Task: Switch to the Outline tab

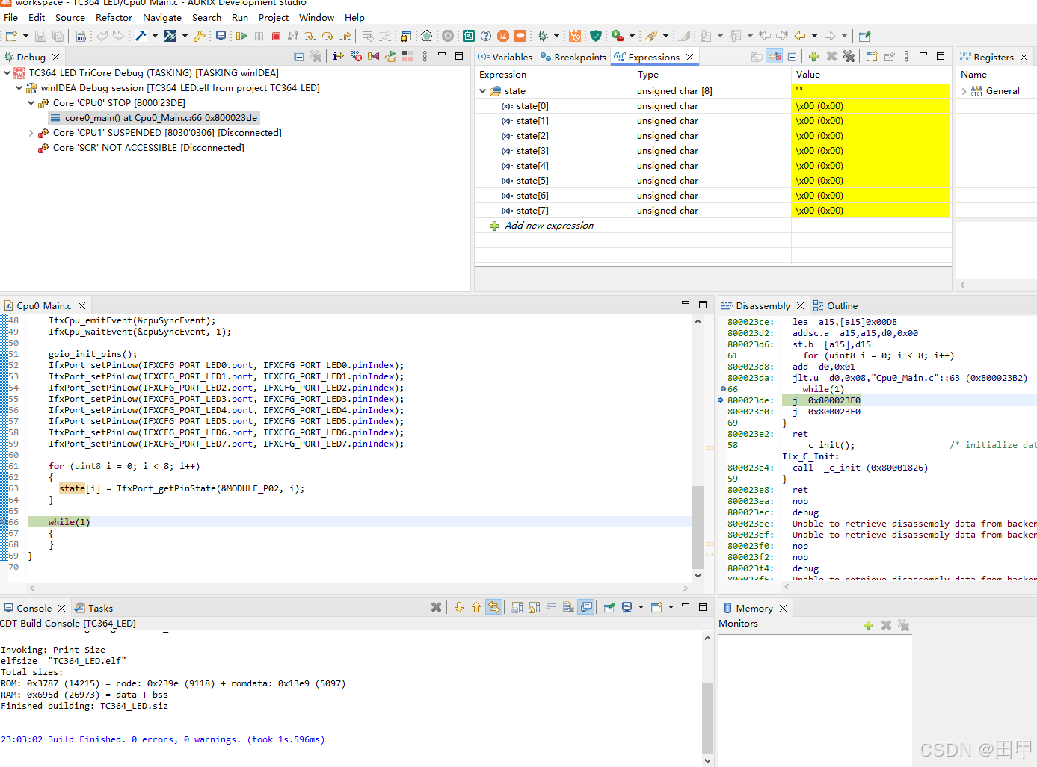Action: 835,306
